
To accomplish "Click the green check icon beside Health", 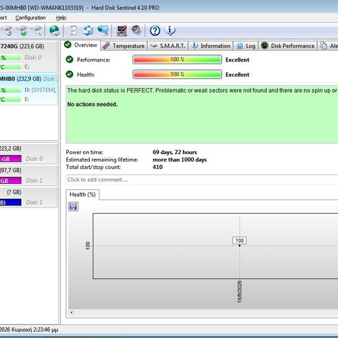I will pos(70,74).
